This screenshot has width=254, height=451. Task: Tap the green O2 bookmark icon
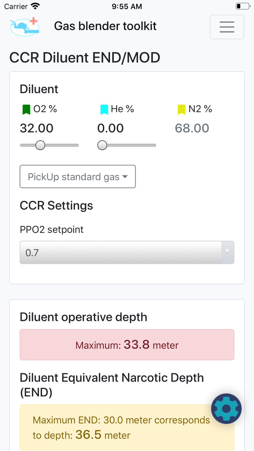(x=26, y=110)
